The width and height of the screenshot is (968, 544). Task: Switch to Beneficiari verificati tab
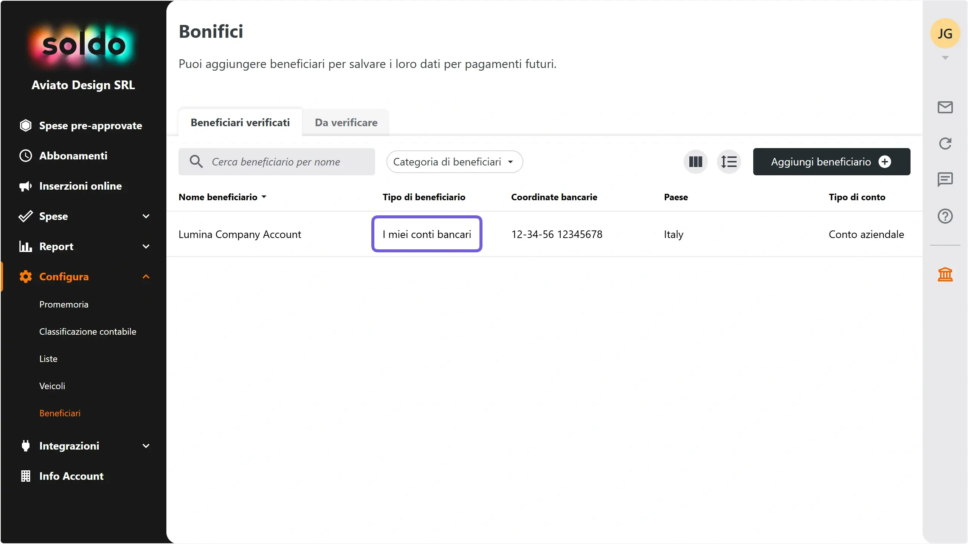click(240, 122)
